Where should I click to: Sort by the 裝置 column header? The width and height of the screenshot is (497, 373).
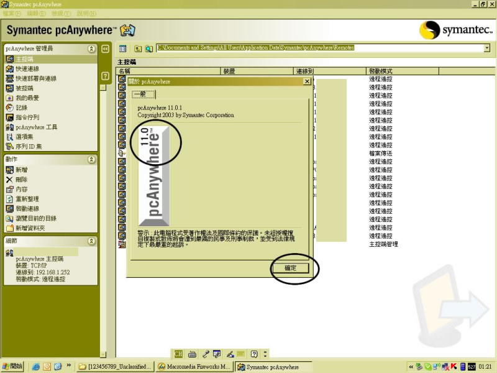point(257,71)
